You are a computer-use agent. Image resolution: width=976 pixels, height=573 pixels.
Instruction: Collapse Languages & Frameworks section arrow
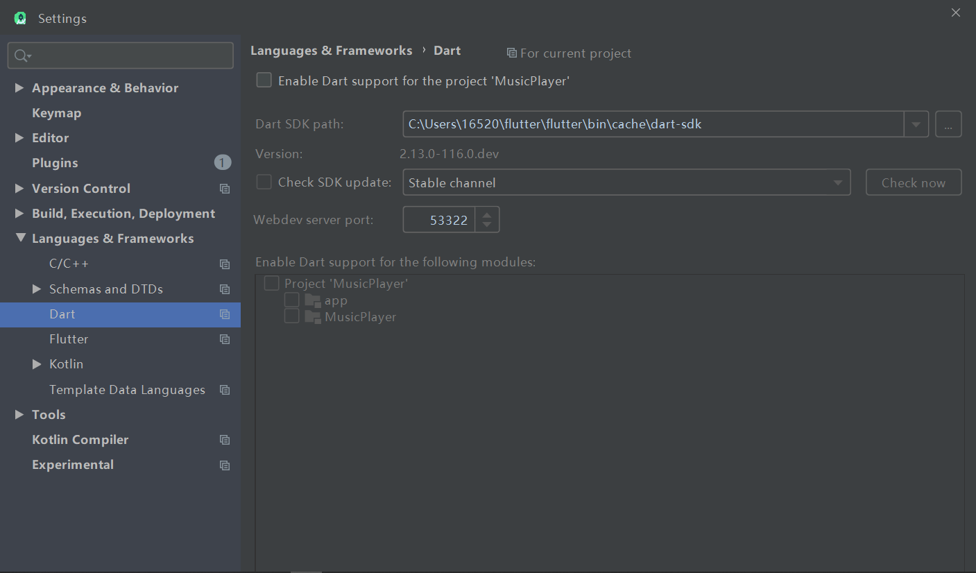tap(19, 239)
